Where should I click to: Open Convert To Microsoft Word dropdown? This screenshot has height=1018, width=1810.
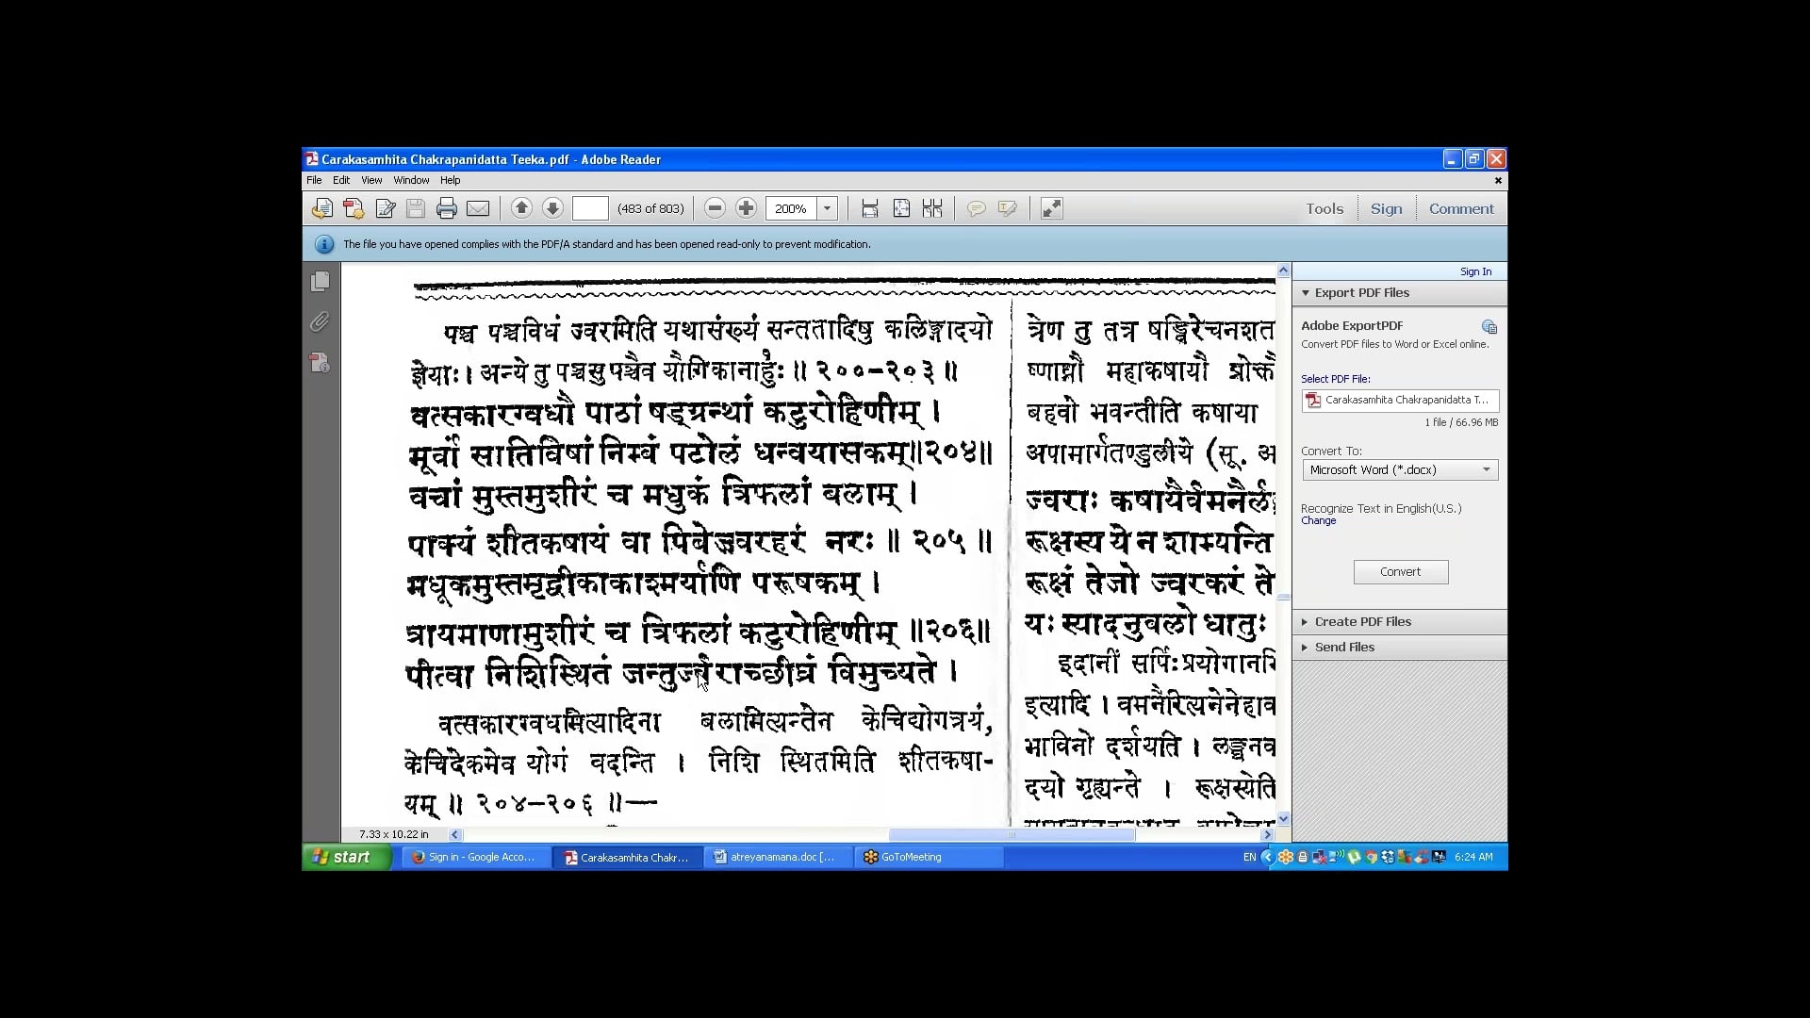click(1400, 469)
